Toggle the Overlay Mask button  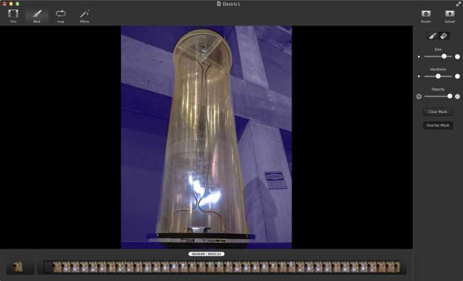coord(438,125)
